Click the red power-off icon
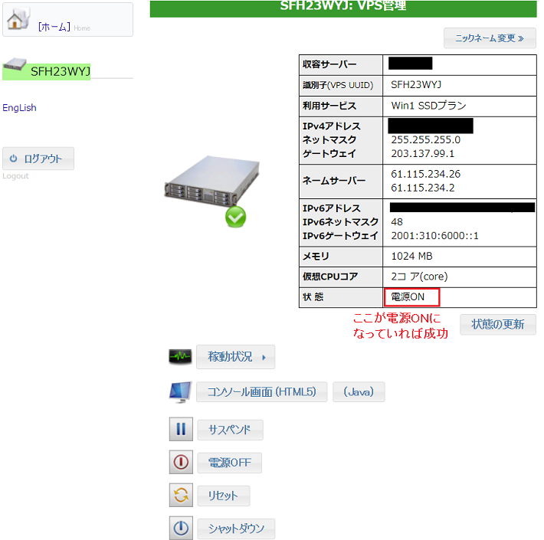 [181, 462]
